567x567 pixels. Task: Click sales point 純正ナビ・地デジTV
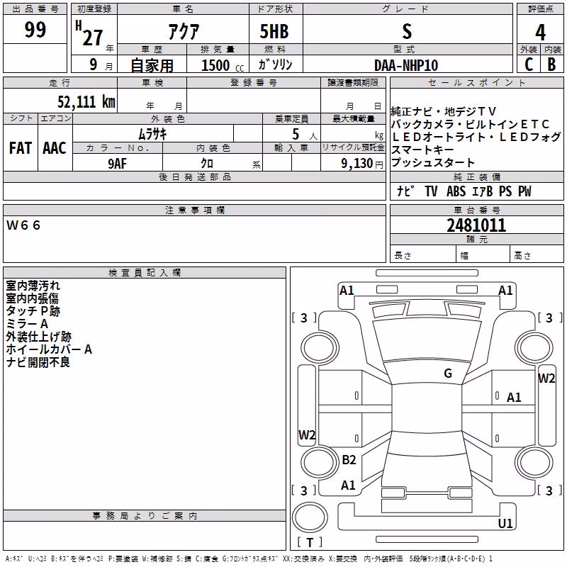444,111
